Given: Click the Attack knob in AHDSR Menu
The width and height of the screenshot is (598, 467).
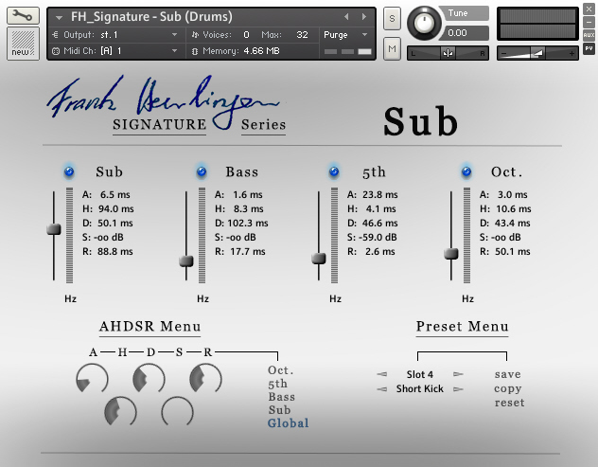Looking at the screenshot, I should click(x=92, y=381).
